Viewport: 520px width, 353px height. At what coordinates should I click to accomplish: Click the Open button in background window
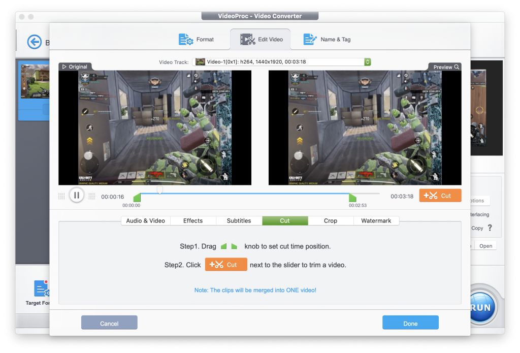pos(485,246)
